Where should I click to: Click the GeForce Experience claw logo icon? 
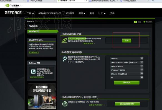[x=64, y=40]
